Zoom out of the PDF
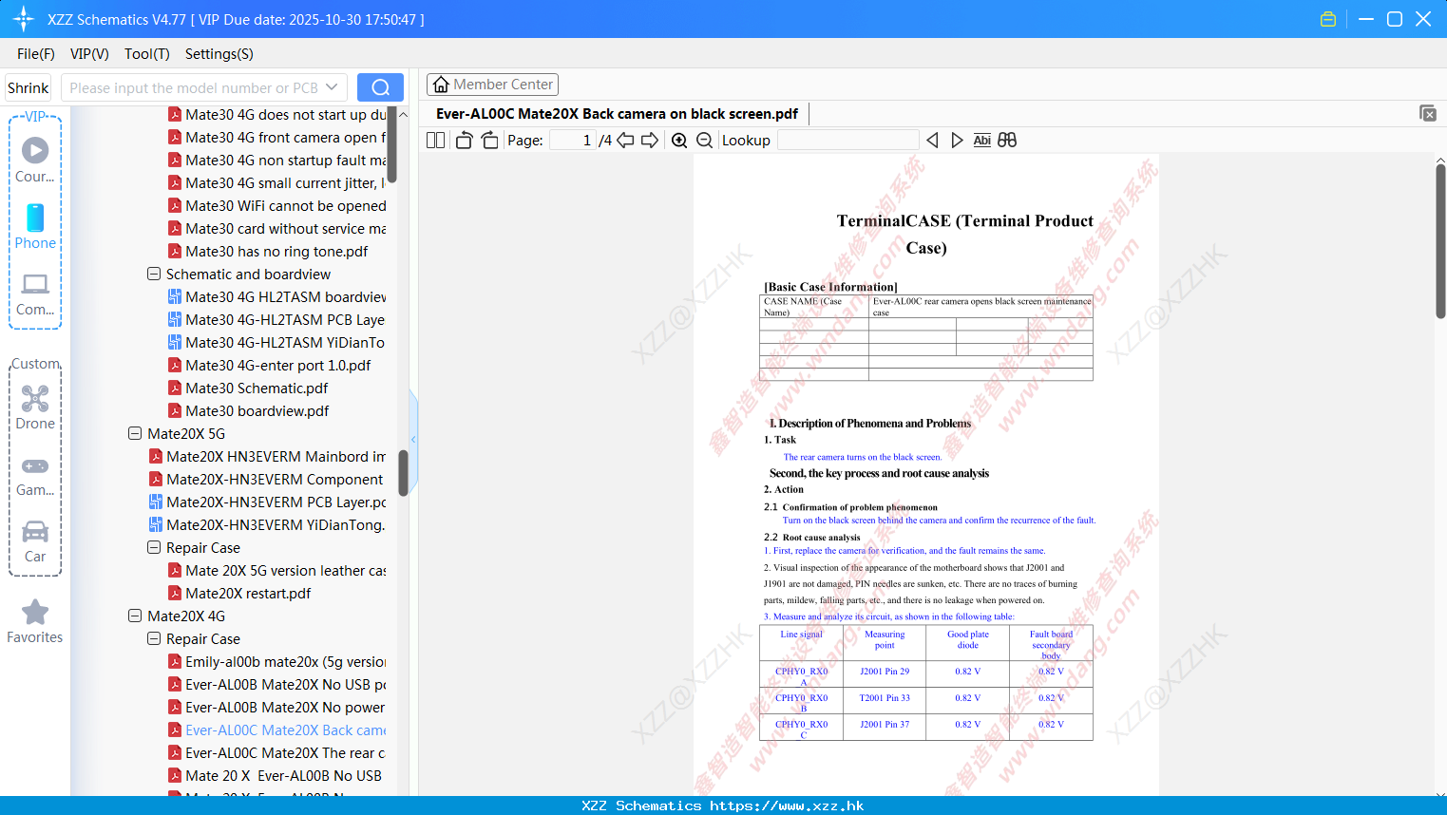 [705, 140]
